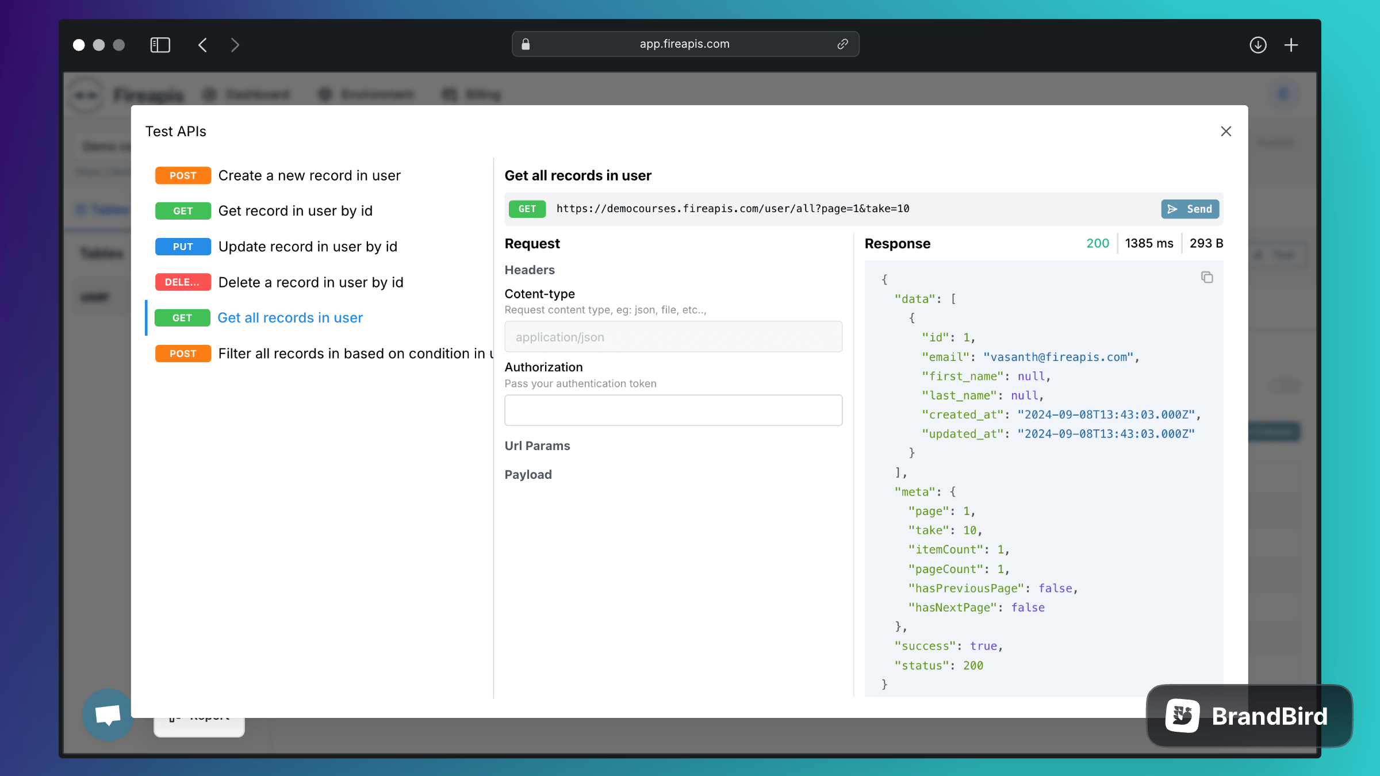Click the vasanth@fireapis.com email value

point(1058,357)
